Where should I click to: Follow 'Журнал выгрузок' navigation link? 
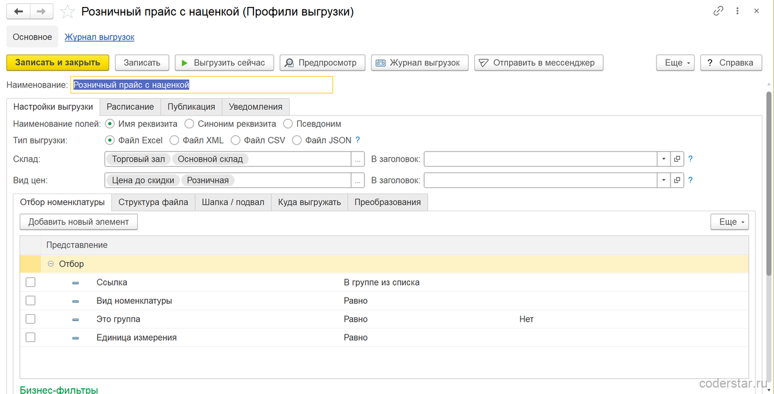point(100,37)
